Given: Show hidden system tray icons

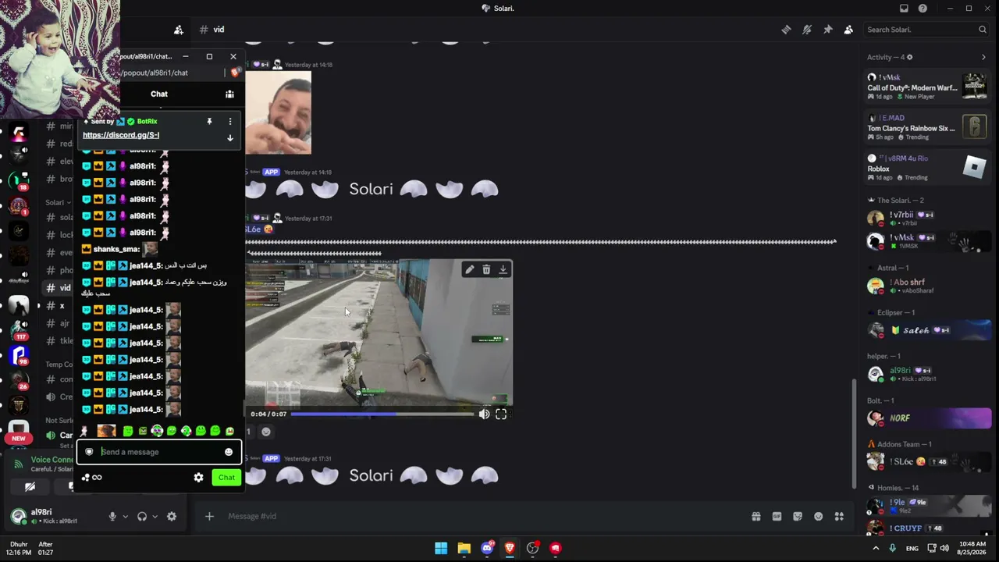Looking at the screenshot, I should click(x=876, y=548).
